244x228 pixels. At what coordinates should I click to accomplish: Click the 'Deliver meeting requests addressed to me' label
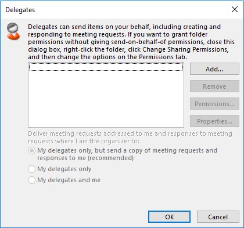pyautogui.click(x=130, y=137)
